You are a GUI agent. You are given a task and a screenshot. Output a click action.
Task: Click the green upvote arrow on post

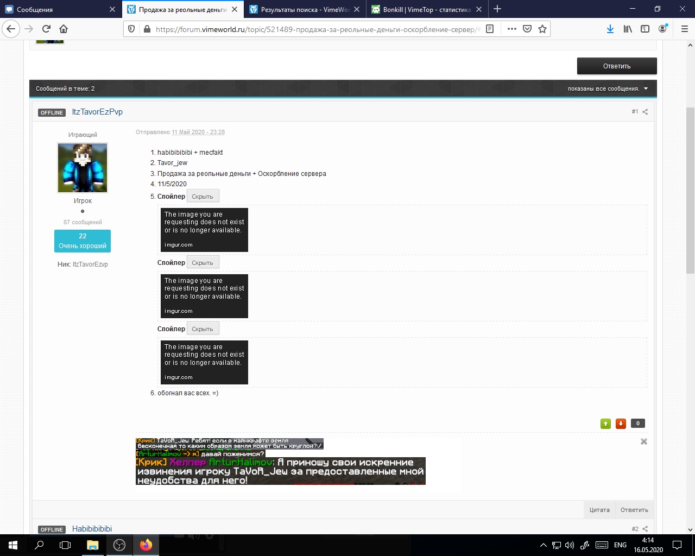(x=605, y=424)
